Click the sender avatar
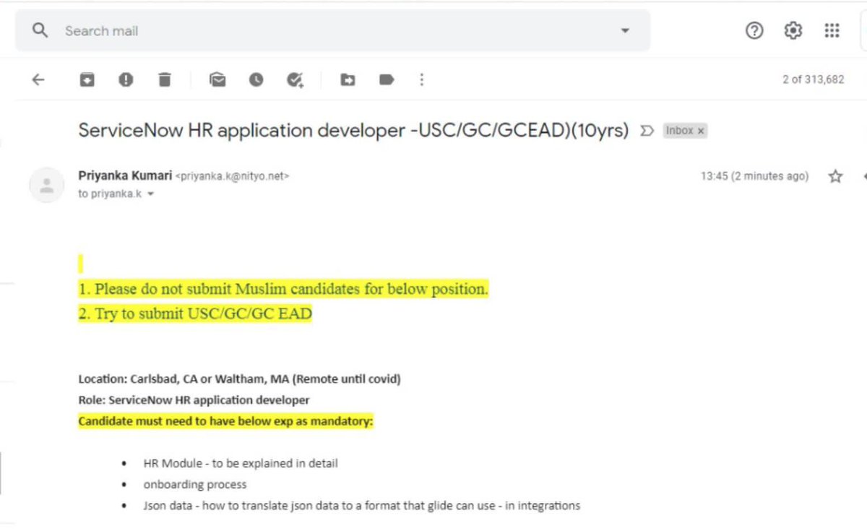Image resolution: width=867 pixels, height=531 pixels. (47, 185)
